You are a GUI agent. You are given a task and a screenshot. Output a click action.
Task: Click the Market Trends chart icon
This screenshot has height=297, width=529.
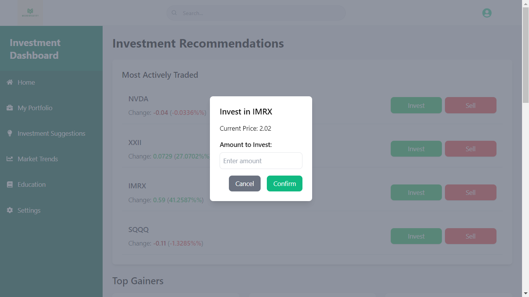click(10, 159)
